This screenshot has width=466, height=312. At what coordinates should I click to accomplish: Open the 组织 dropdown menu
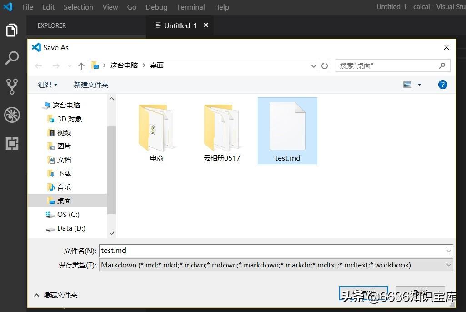tap(47, 85)
